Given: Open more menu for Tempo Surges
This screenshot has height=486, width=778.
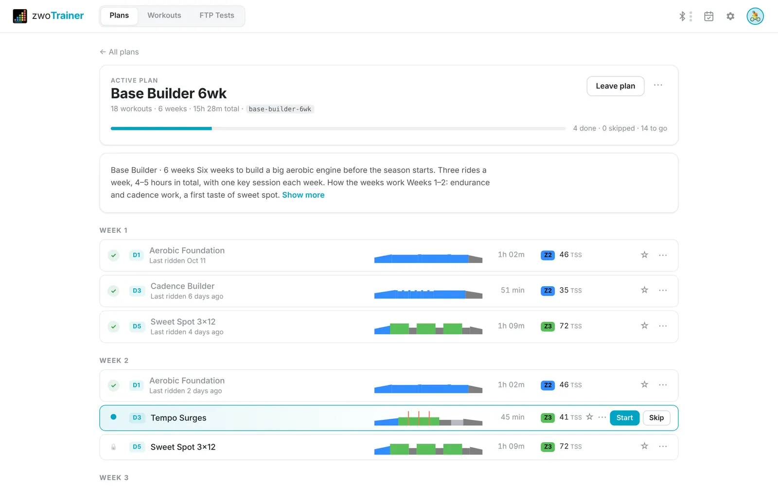Looking at the screenshot, I should pos(602,417).
